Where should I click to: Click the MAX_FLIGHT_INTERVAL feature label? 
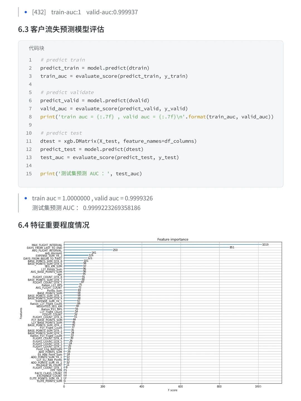click(x=47, y=245)
